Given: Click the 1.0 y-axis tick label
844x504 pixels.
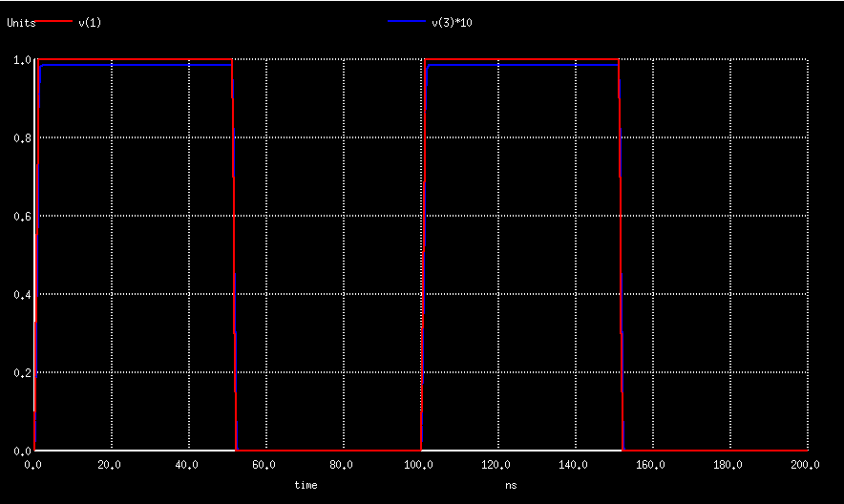Looking at the screenshot, I should (x=22, y=60).
